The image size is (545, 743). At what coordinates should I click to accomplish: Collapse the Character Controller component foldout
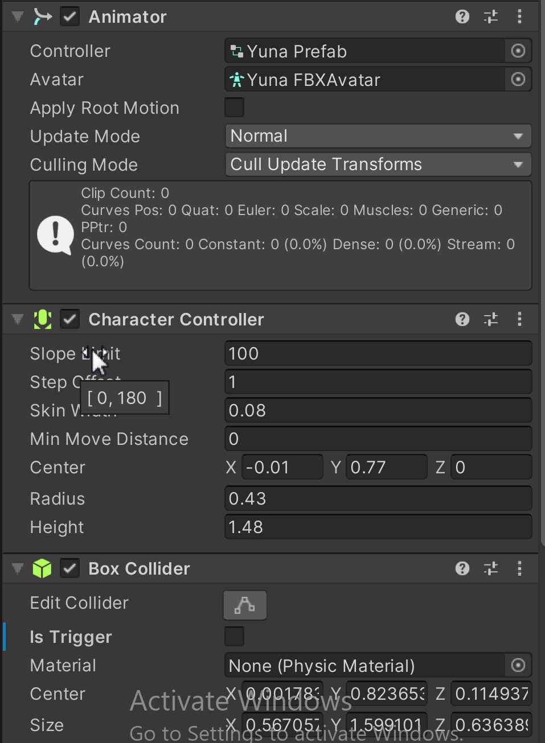[18, 319]
